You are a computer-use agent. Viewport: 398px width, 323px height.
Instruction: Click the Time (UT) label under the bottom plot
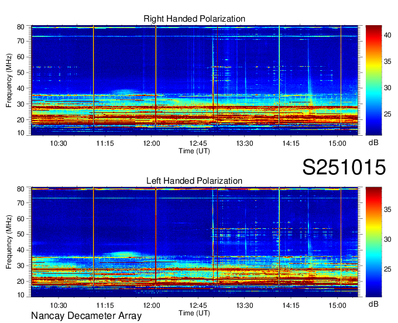tap(194, 312)
